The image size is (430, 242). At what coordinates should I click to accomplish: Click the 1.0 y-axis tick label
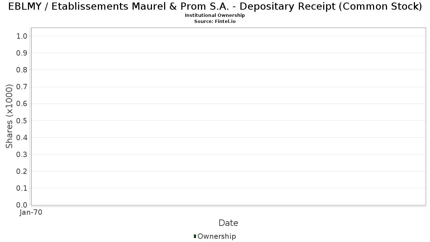pyautogui.click(x=22, y=36)
